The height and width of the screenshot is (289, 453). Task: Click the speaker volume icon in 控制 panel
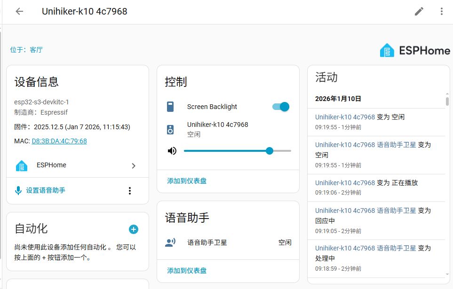point(171,150)
